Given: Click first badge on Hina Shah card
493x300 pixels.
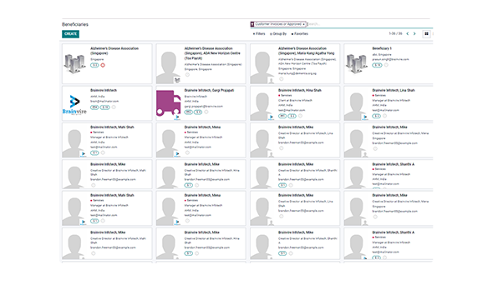Looking at the screenshot, I should point(282,116).
